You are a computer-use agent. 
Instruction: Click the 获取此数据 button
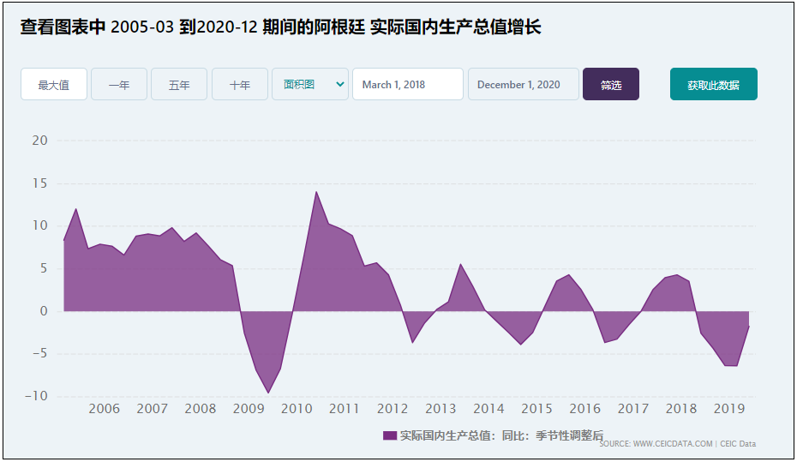tap(713, 85)
